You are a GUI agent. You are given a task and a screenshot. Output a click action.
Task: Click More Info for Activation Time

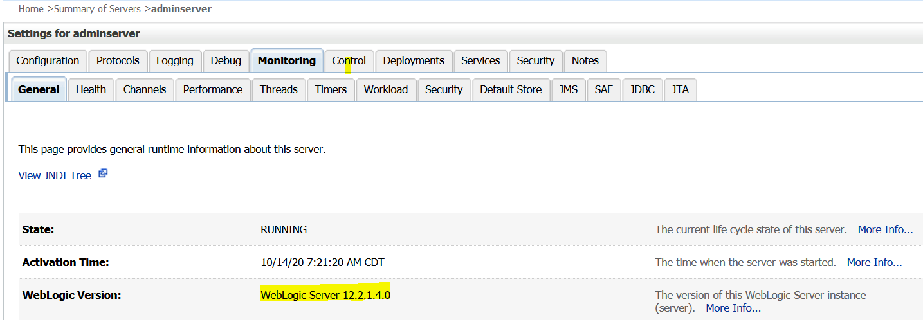(x=874, y=262)
